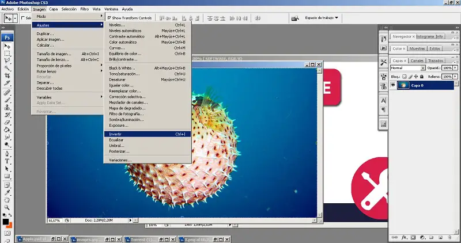This screenshot has height=243, width=461.
Task: Select the Magic Wand tool
Action: 7,68
